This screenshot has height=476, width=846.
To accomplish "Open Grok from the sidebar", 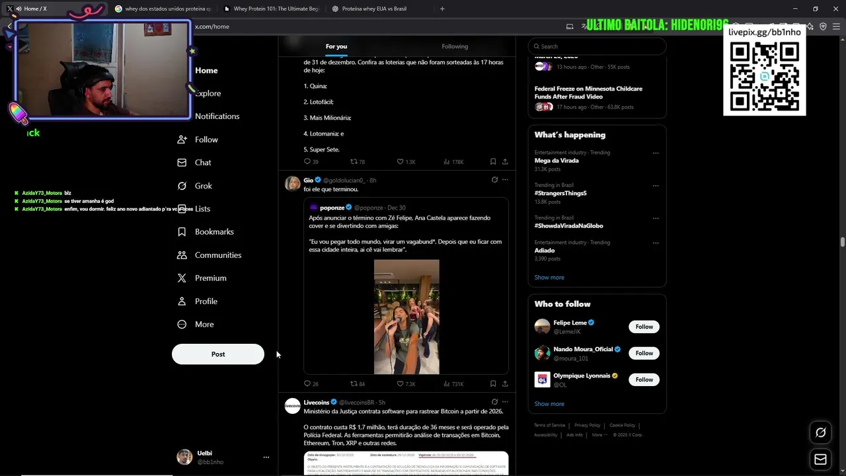I will (x=195, y=186).
